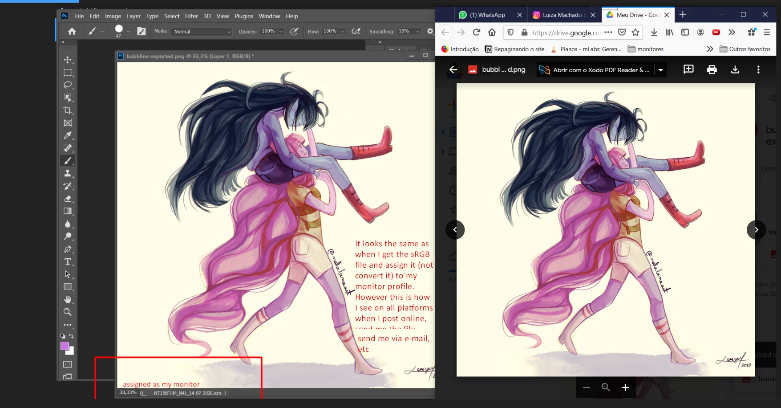The height and width of the screenshot is (408, 781).
Task: Open the Mode blending dropdown set to Normal
Action: click(x=202, y=32)
